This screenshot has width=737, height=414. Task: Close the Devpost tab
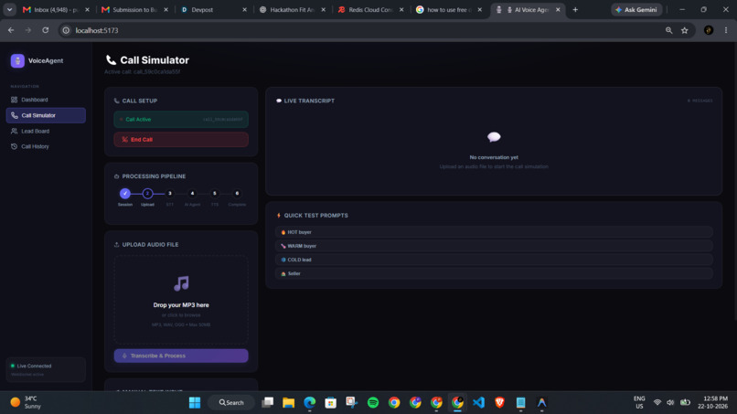tap(244, 9)
